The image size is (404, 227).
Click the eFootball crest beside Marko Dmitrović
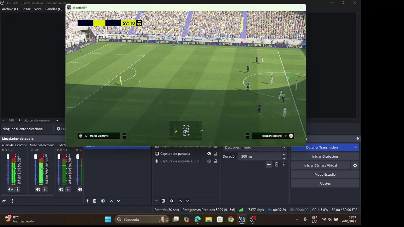[x=81, y=136]
